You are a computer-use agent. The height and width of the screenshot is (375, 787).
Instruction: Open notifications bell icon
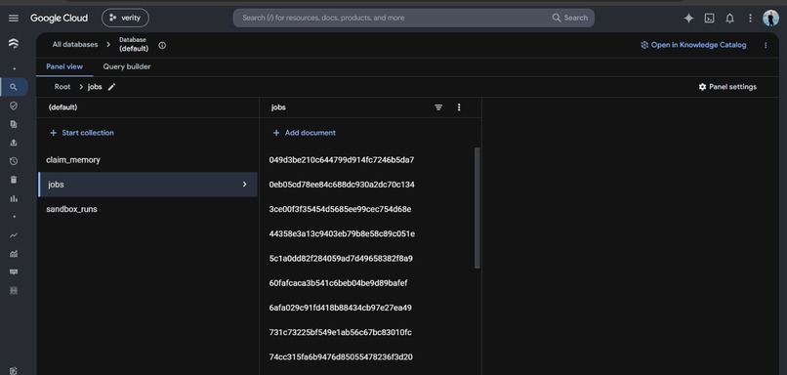click(x=729, y=19)
